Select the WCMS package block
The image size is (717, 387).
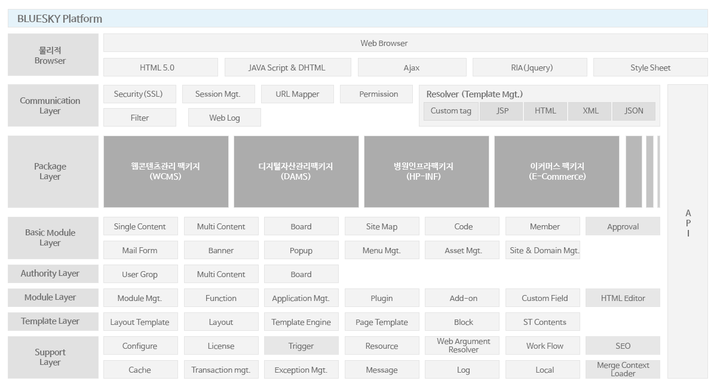click(x=166, y=171)
